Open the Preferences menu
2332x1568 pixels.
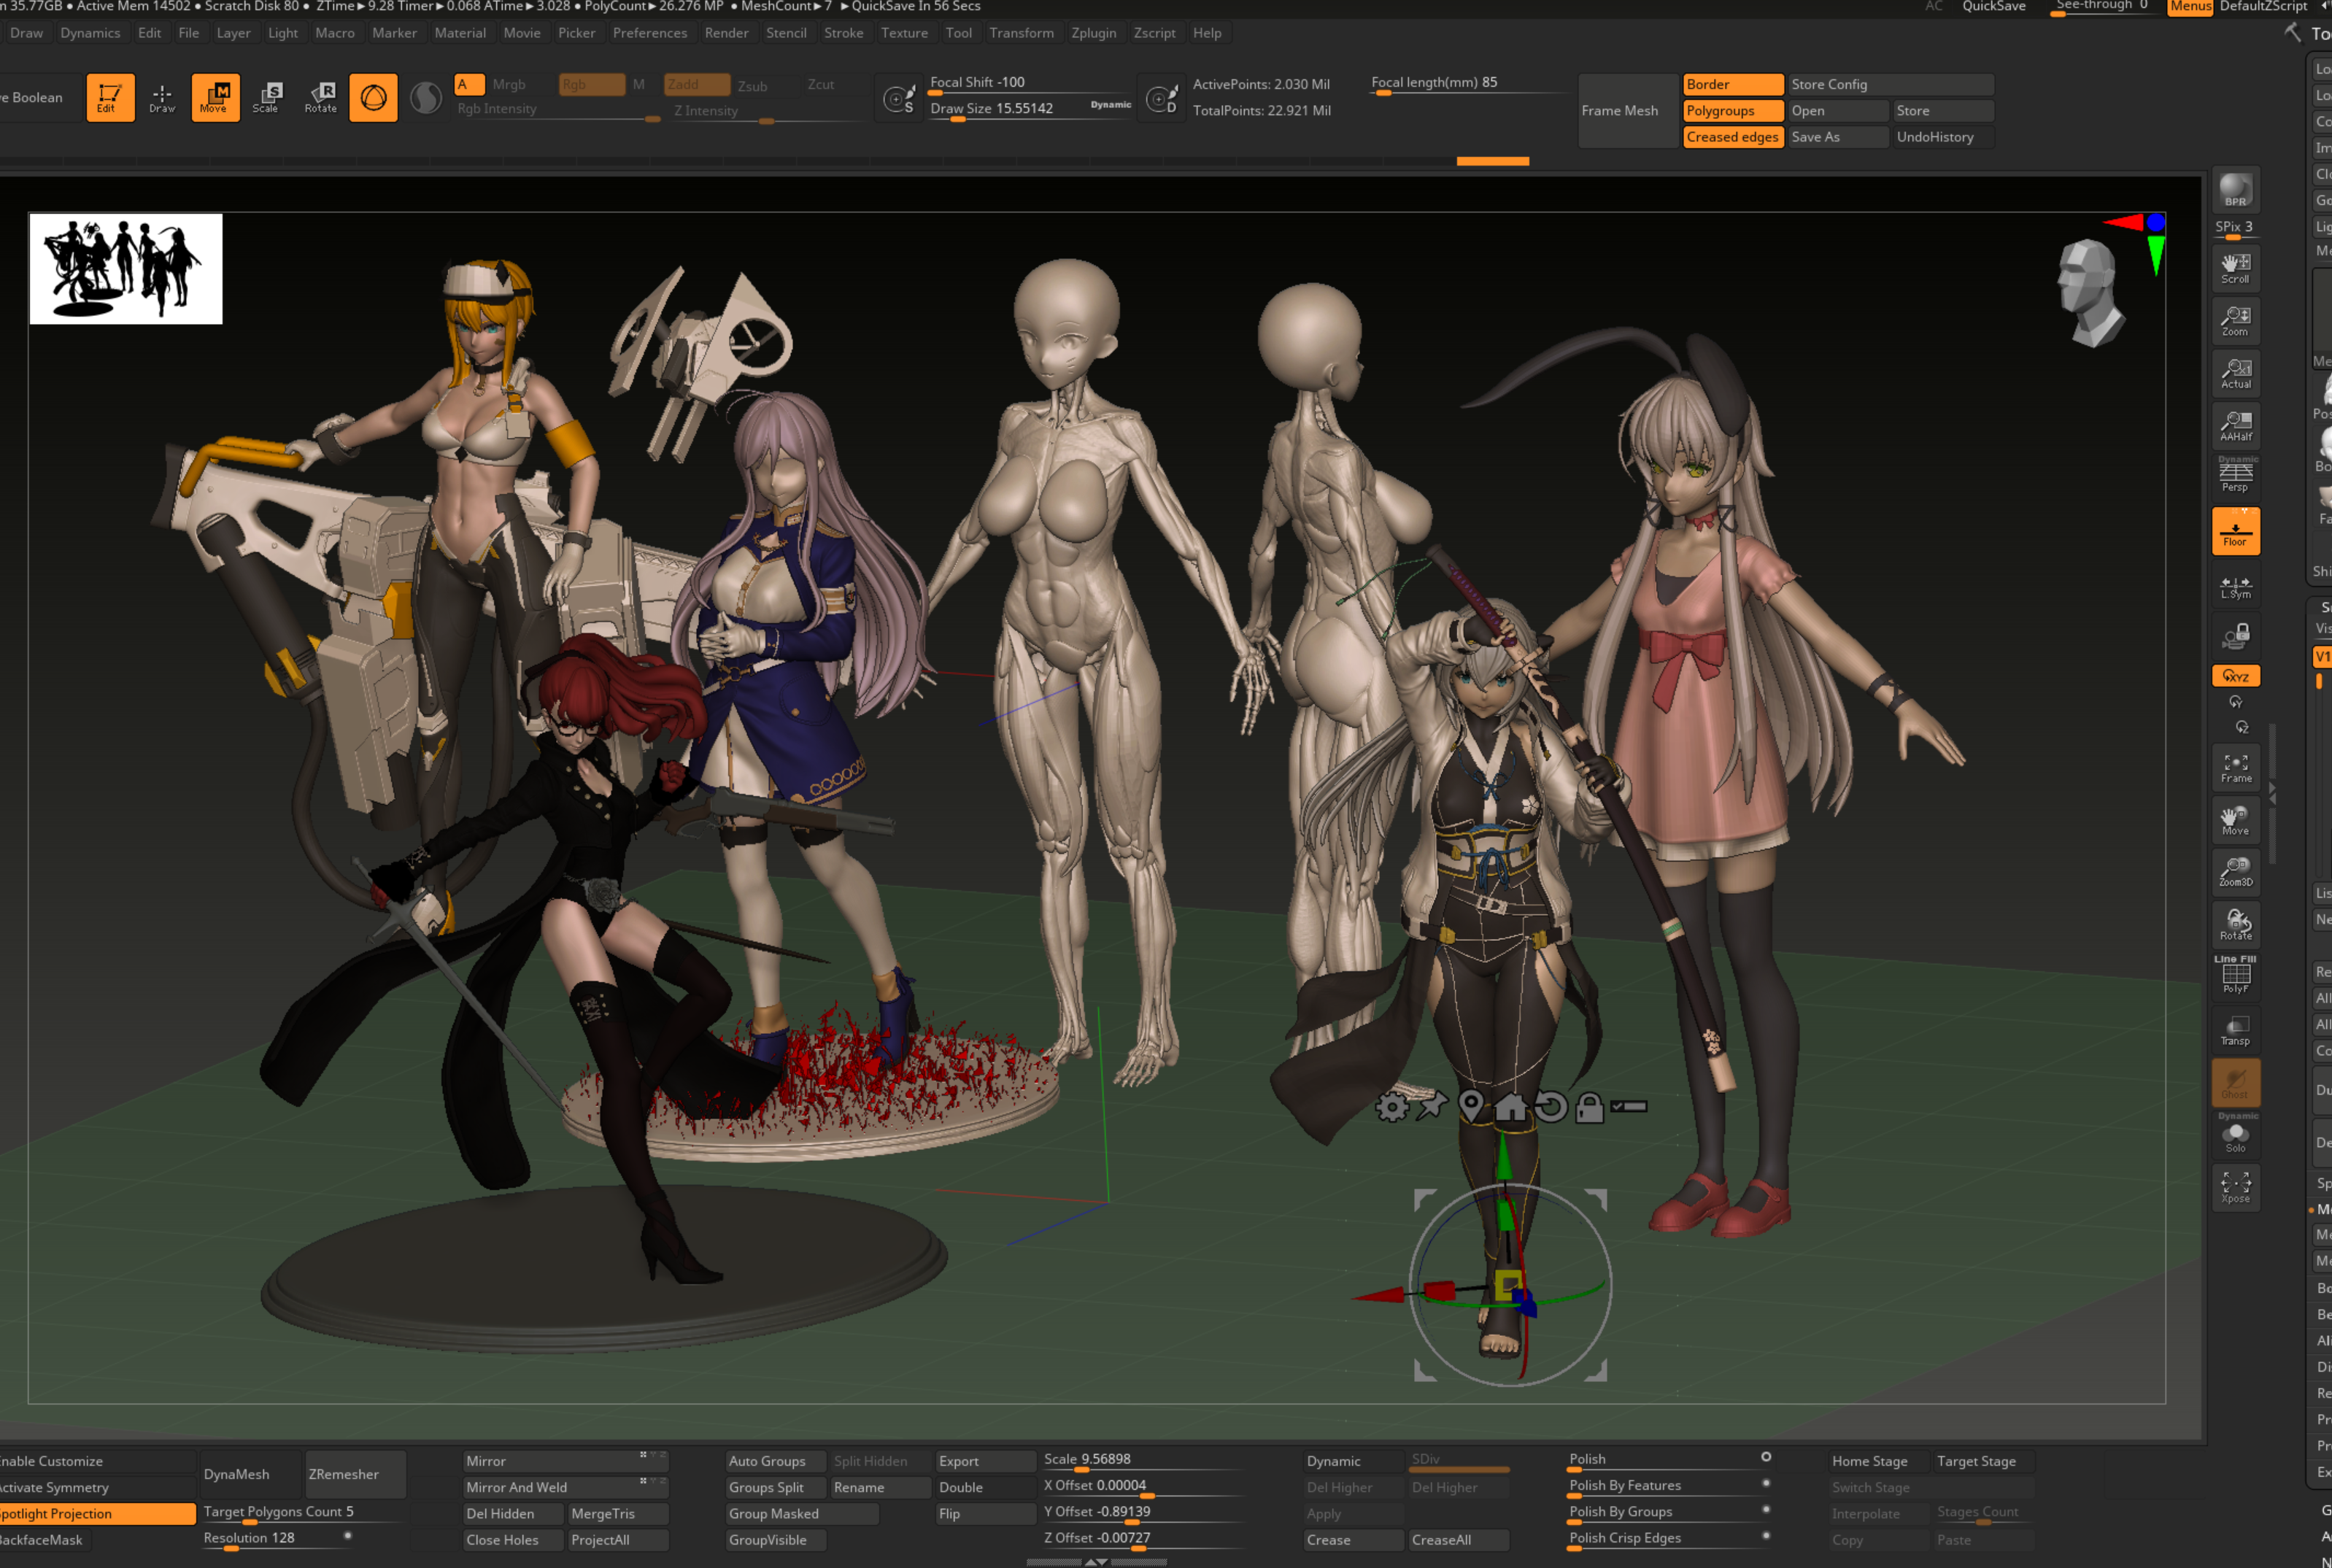[x=649, y=33]
